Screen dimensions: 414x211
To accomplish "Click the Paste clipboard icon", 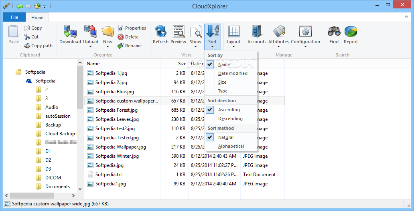I will click(x=13, y=31).
